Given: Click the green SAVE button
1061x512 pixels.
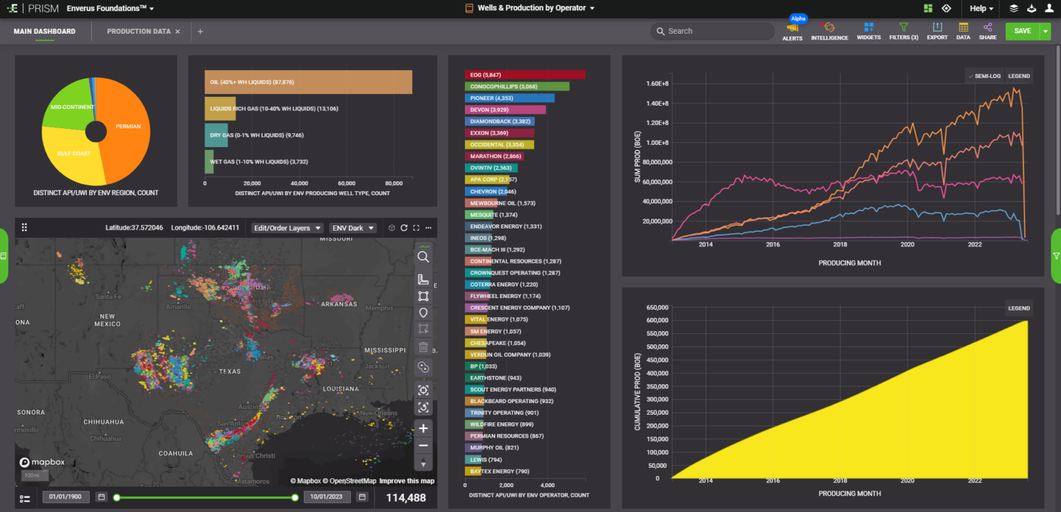Looking at the screenshot, I should (1023, 31).
